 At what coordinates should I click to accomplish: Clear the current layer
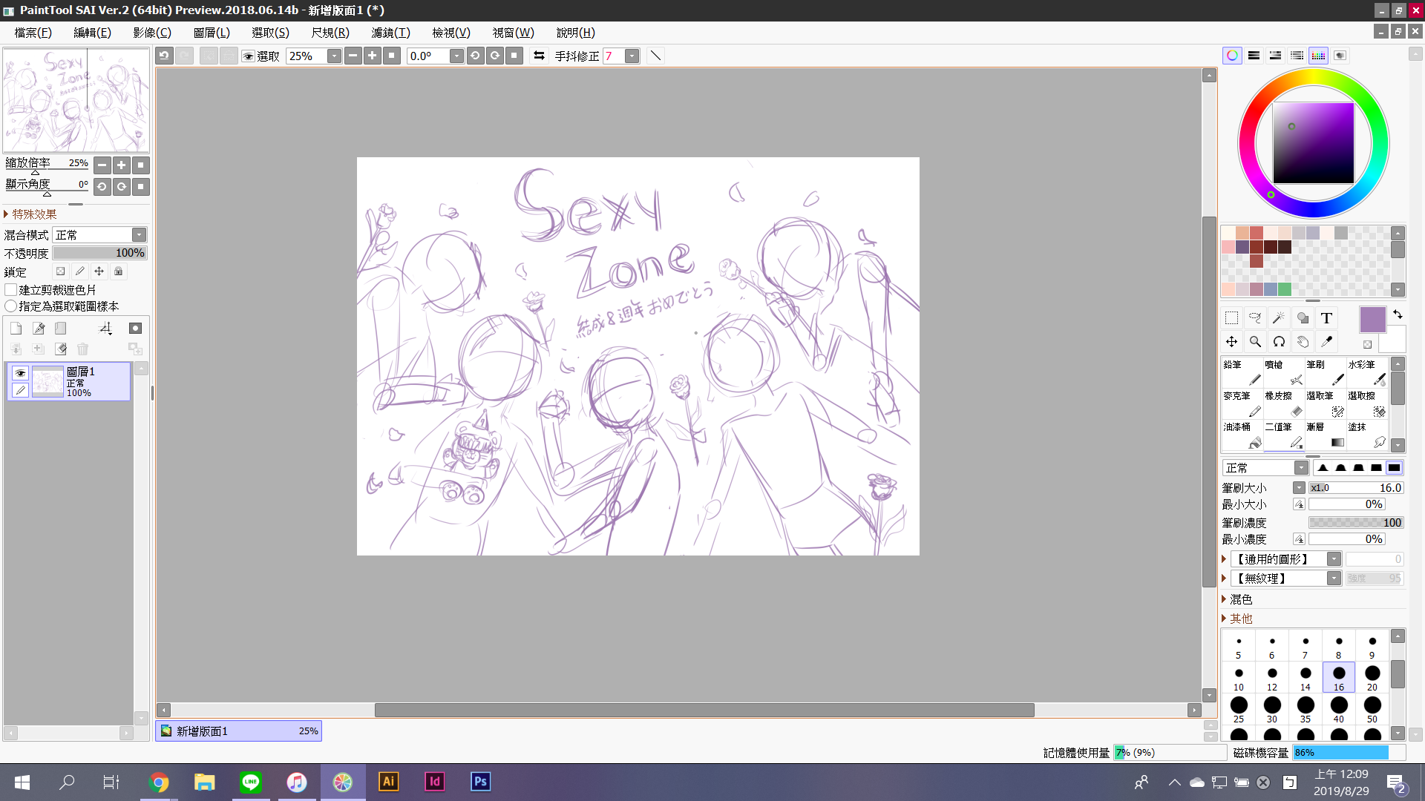tap(61, 349)
